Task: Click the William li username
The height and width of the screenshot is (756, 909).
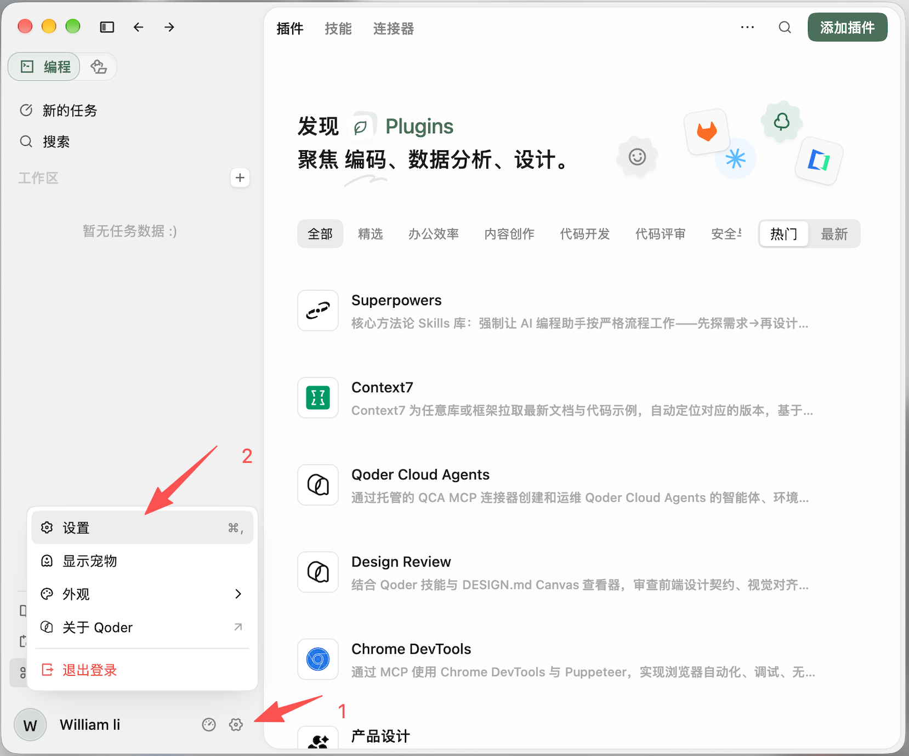Action: tap(90, 725)
